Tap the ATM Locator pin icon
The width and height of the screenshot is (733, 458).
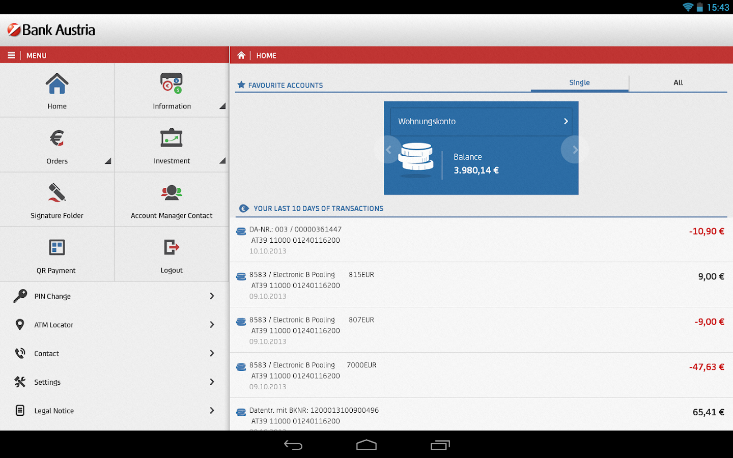coord(20,325)
